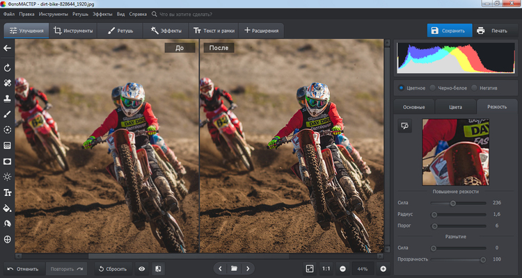
Task: Select the healing bandage tool
Action: point(8,82)
